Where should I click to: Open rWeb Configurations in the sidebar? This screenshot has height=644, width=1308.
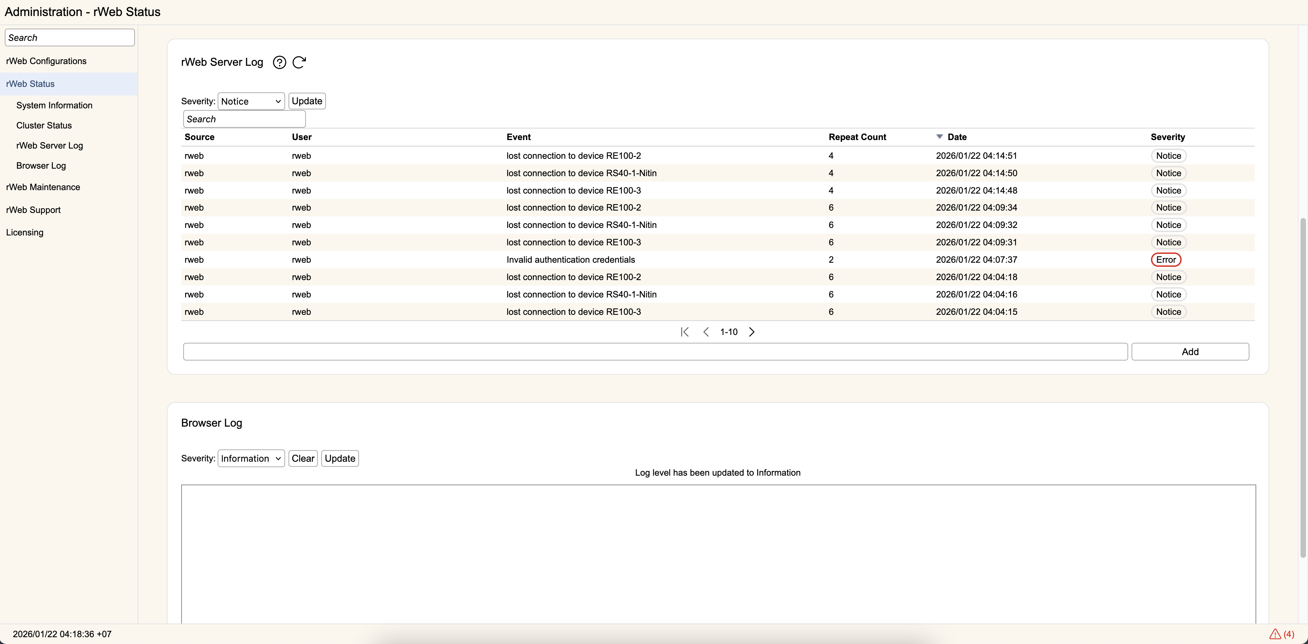(46, 61)
